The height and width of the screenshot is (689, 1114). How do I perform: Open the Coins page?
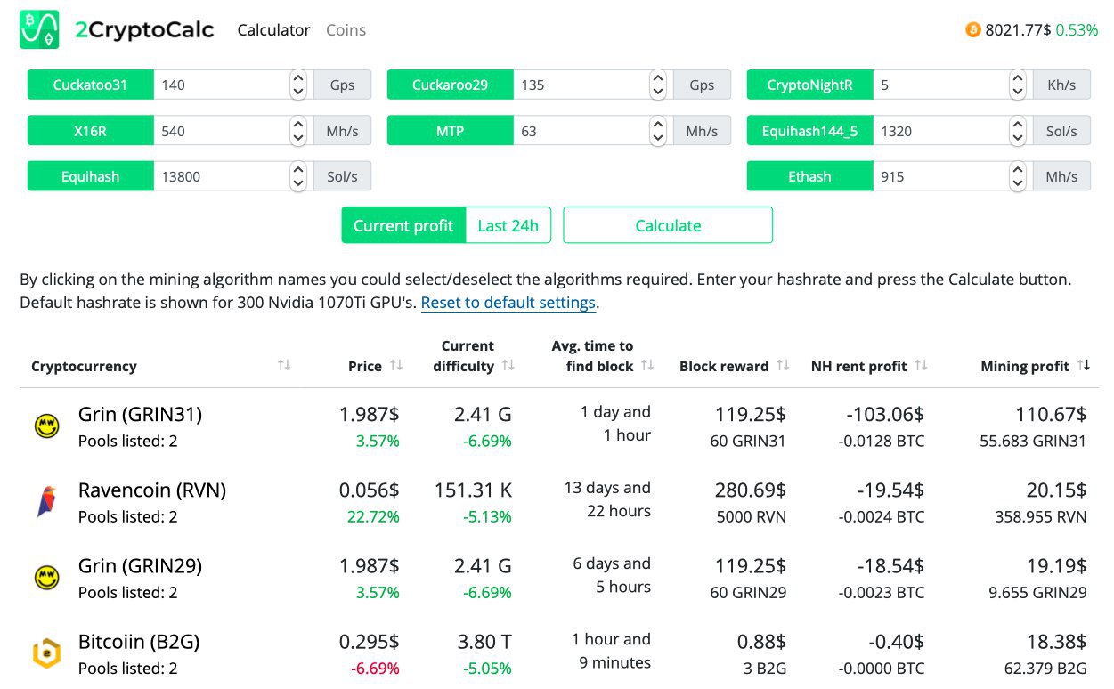tap(346, 30)
